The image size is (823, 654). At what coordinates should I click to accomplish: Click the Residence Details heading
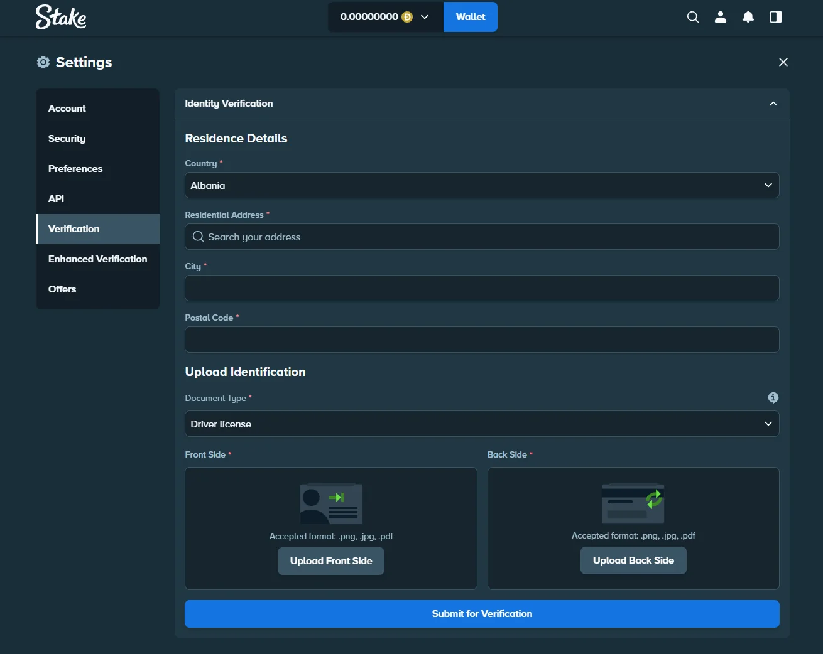click(236, 139)
